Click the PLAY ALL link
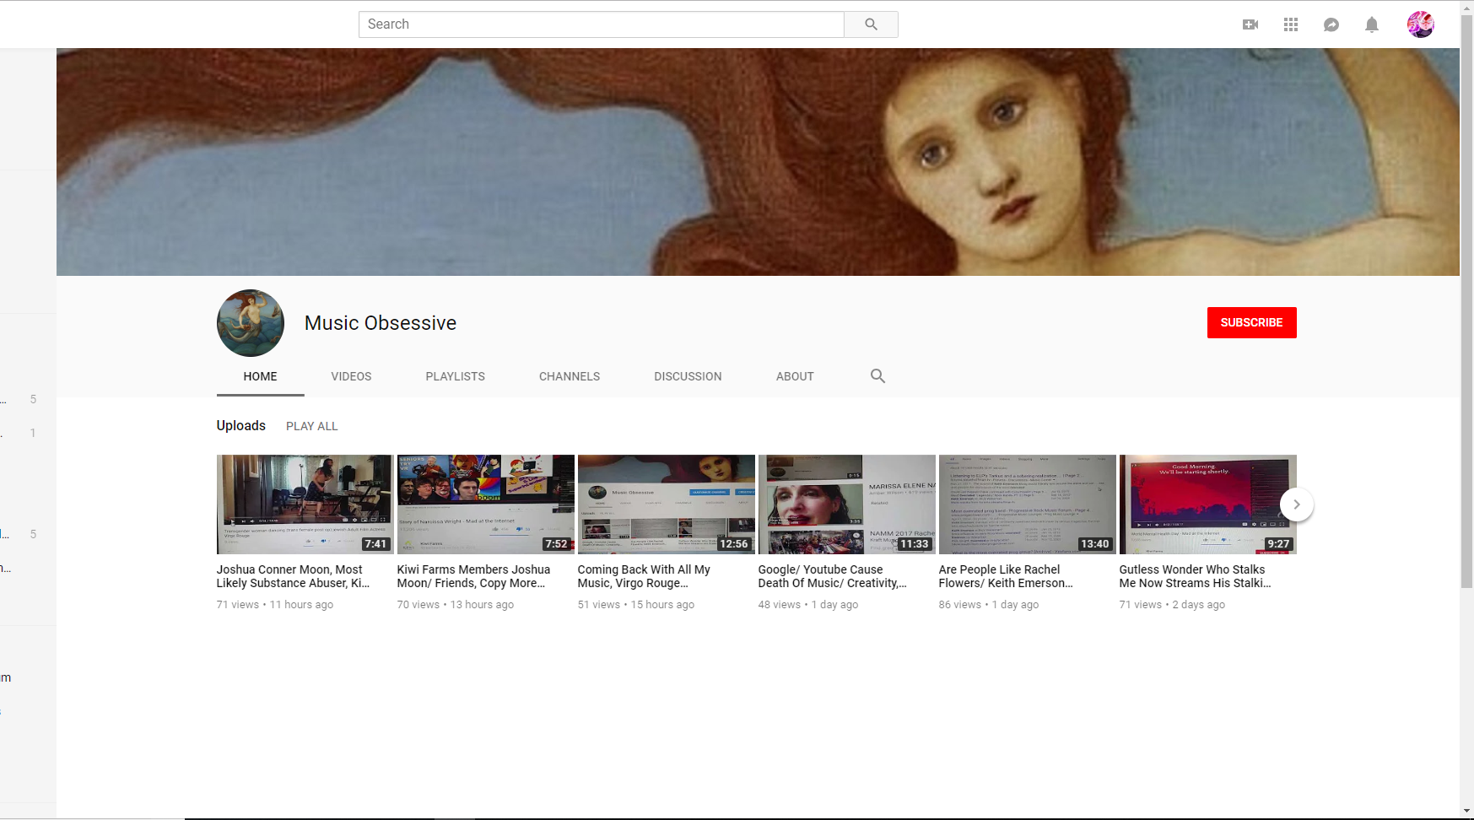This screenshot has height=820, width=1474. pyautogui.click(x=311, y=426)
